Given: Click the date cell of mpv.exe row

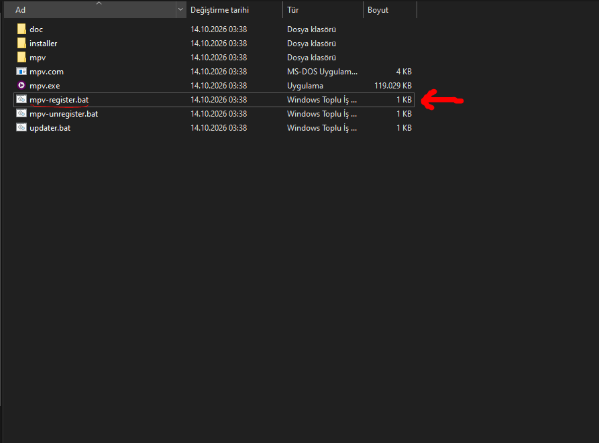Looking at the screenshot, I should [219, 86].
